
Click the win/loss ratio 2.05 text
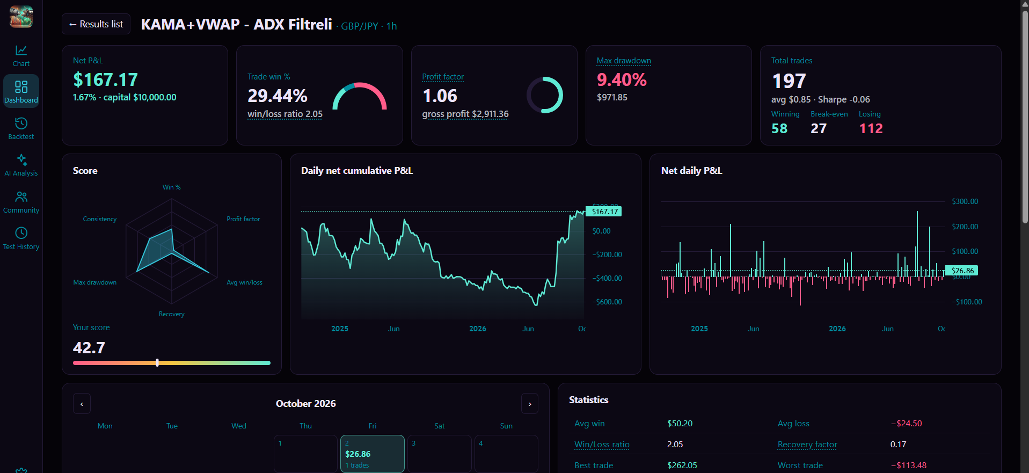click(285, 114)
